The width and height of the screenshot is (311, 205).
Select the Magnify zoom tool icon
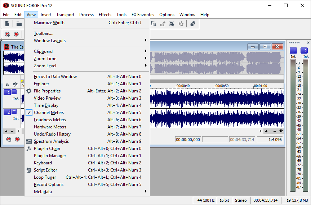(154, 24)
